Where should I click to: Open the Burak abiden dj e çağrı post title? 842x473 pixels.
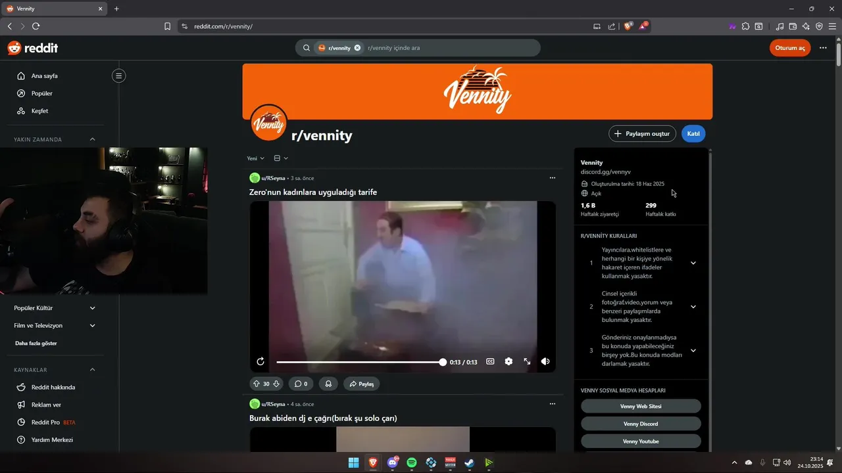[323, 418]
